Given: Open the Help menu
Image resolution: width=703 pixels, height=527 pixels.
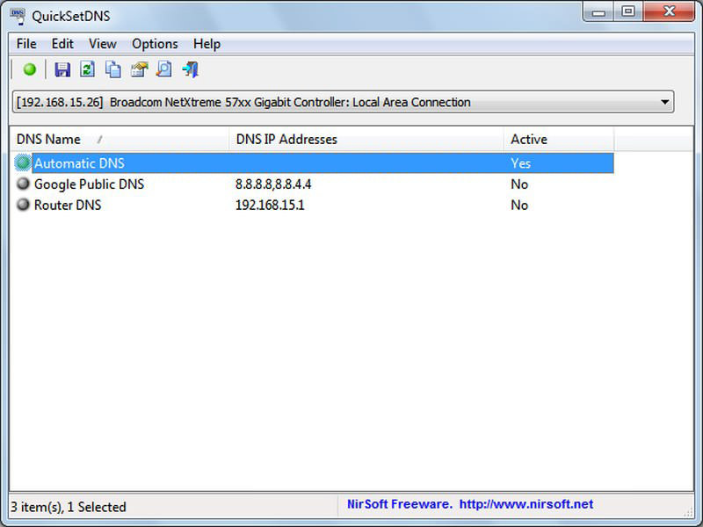Looking at the screenshot, I should coord(207,44).
